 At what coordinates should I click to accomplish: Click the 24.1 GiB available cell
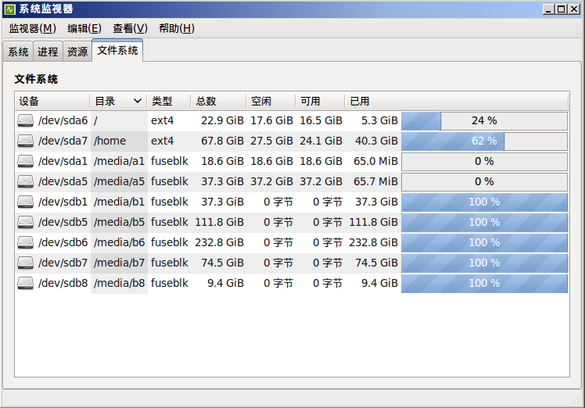pos(321,141)
